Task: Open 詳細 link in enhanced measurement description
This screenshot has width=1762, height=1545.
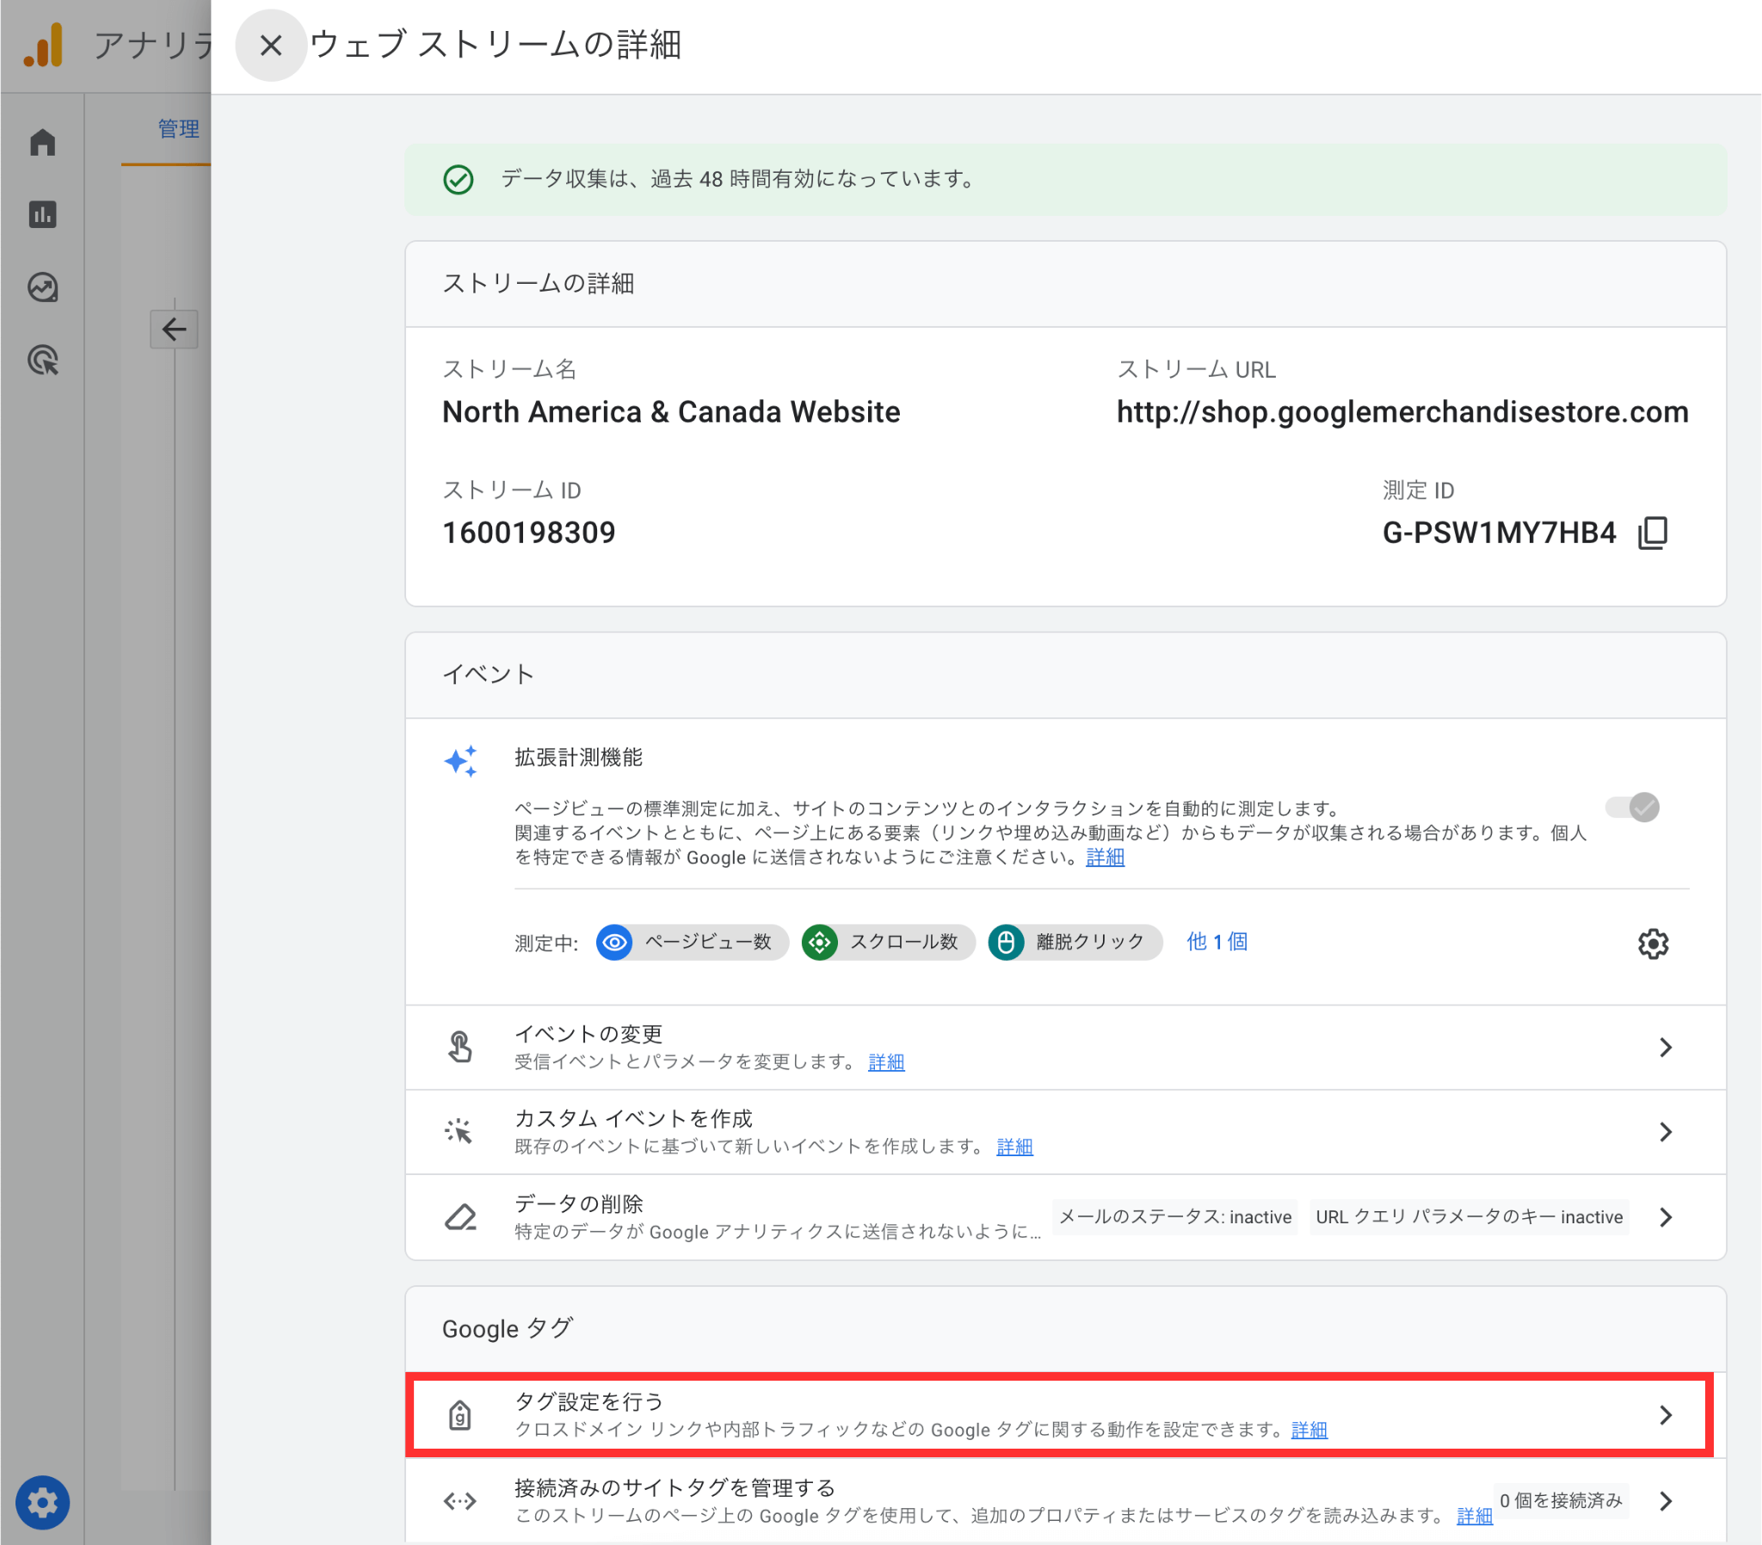Action: [1106, 858]
